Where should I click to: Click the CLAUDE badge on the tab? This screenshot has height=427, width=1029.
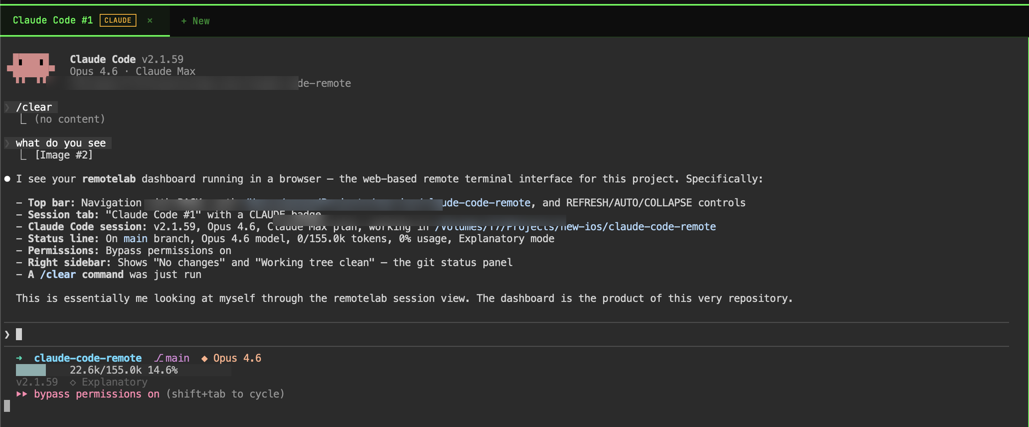coord(118,21)
